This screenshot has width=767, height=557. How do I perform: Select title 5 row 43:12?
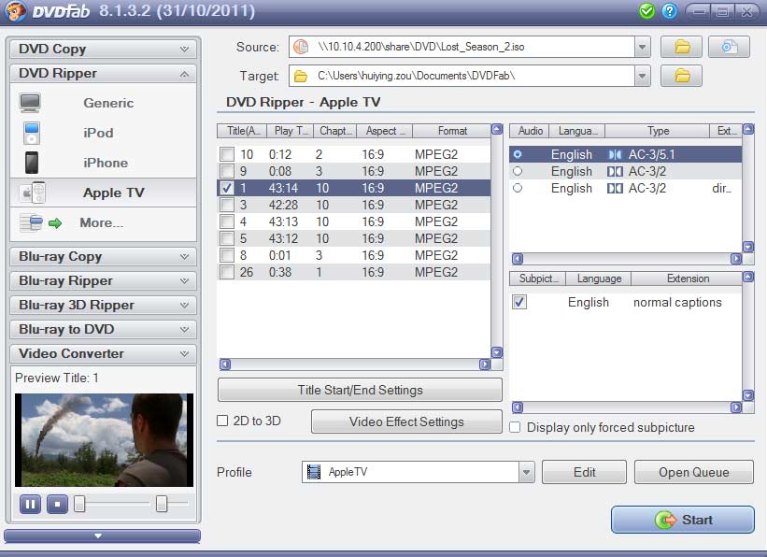pos(354,238)
